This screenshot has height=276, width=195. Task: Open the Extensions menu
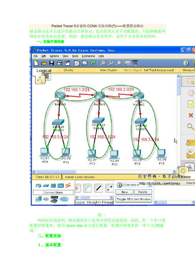pos(88,56)
